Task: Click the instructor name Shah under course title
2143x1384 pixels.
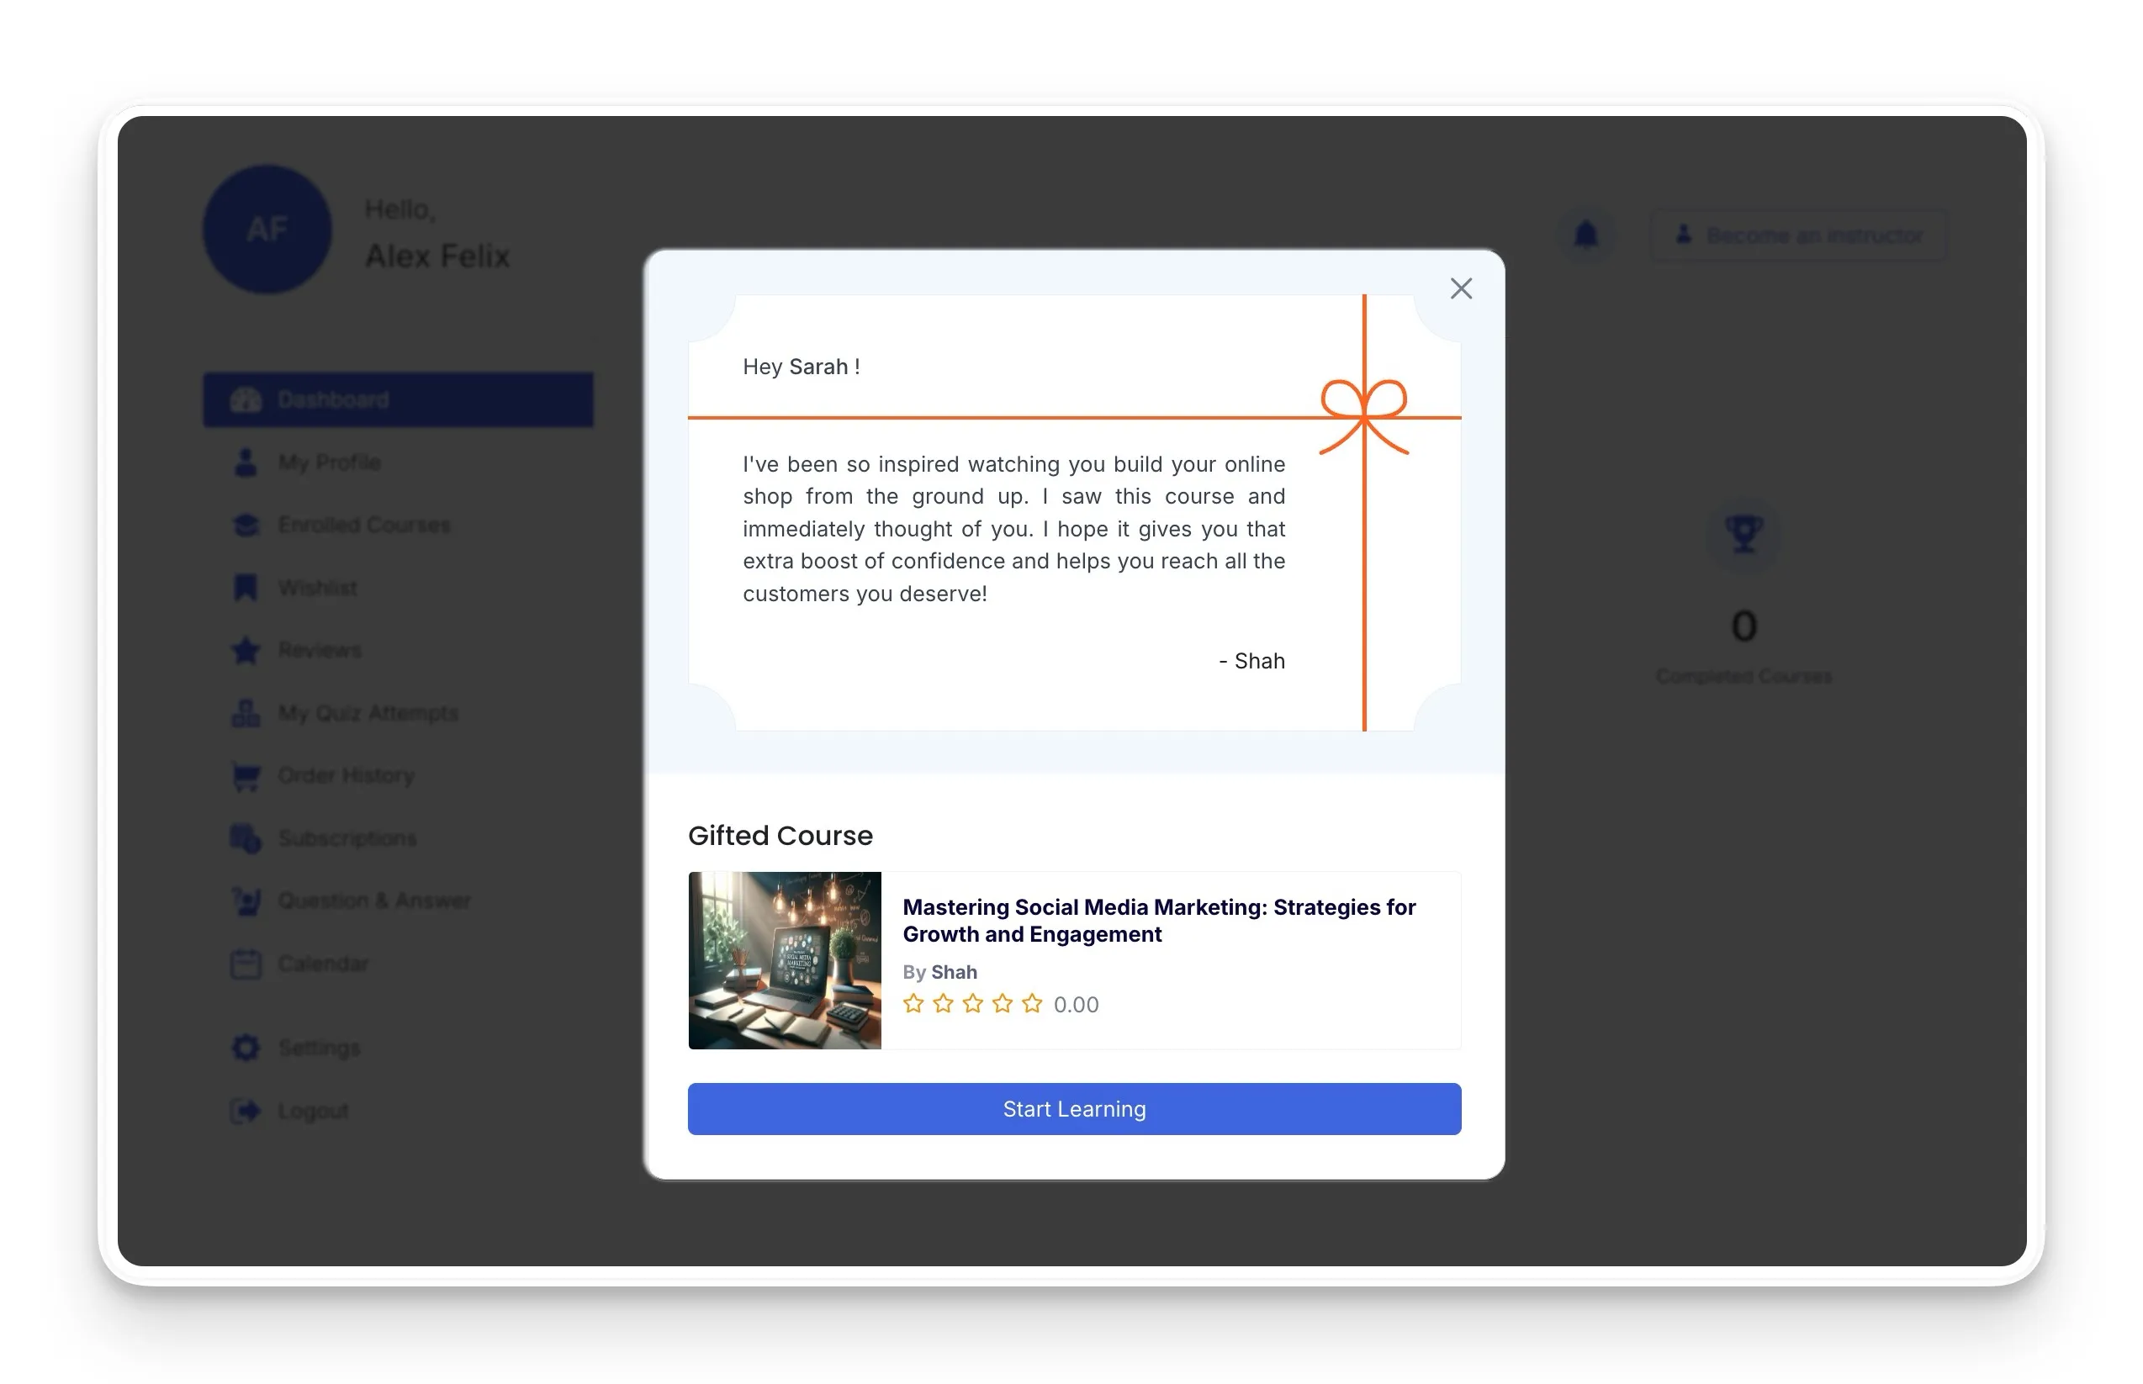Action: (x=953, y=971)
